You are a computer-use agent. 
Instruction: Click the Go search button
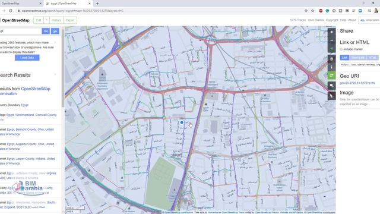(46, 31)
